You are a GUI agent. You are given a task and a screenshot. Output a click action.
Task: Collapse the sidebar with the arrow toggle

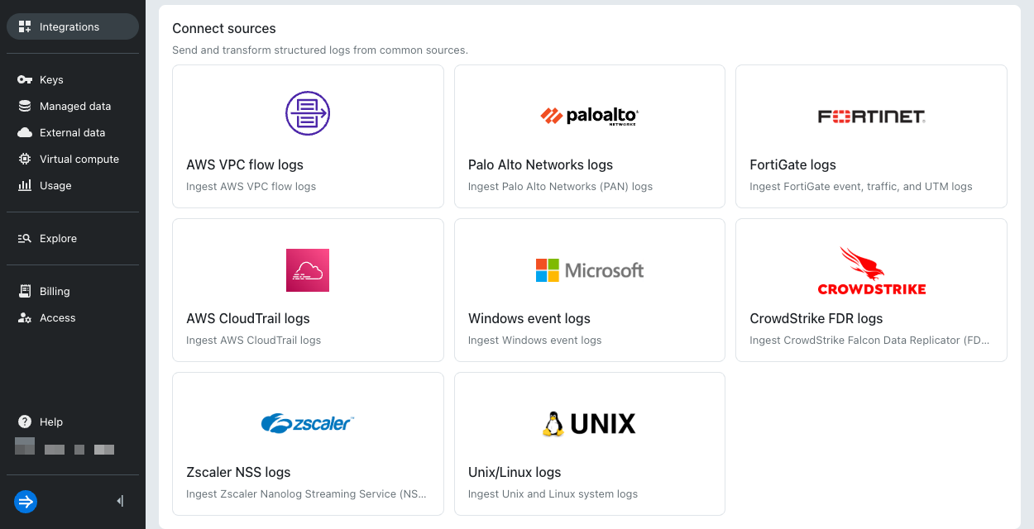point(120,501)
